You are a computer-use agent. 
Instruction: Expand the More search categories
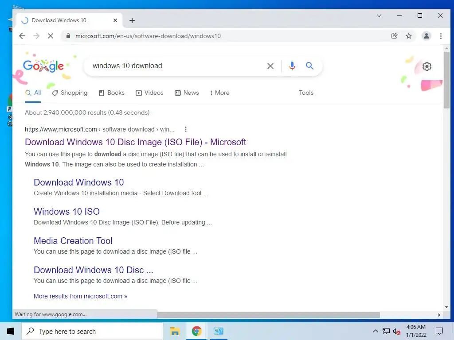coord(219,93)
